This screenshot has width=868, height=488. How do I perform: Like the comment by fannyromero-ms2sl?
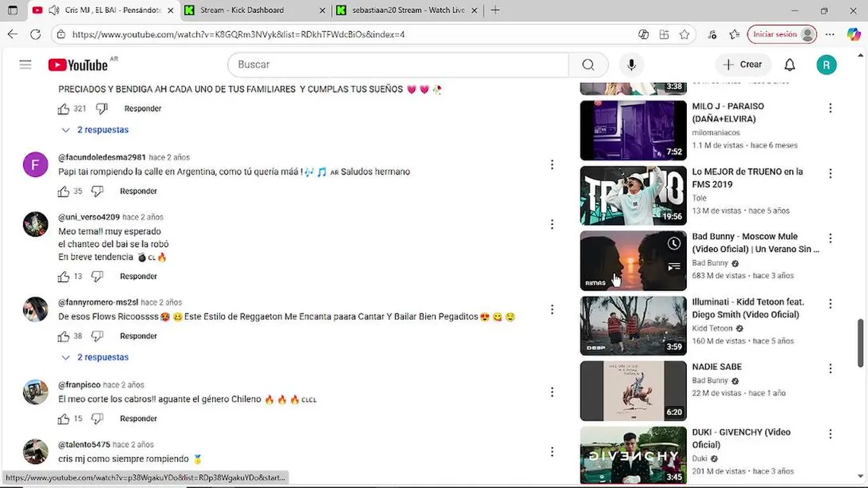coord(64,336)
